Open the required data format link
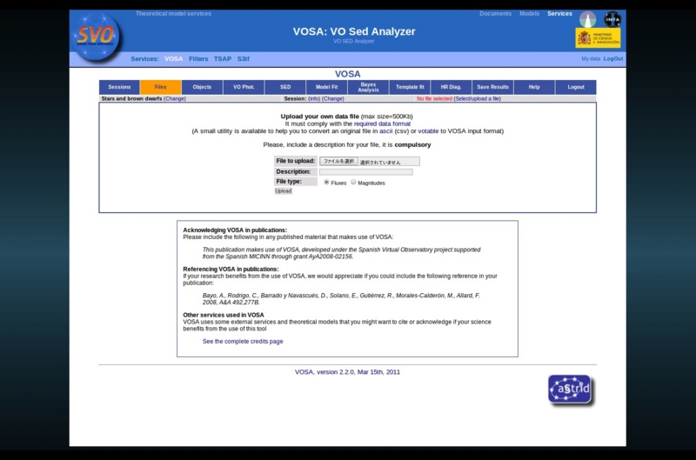Viewport: 696px width, 460px height. pos(382,124)
